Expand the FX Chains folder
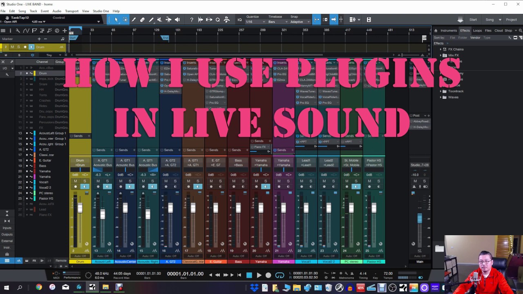 click(440, 49)
